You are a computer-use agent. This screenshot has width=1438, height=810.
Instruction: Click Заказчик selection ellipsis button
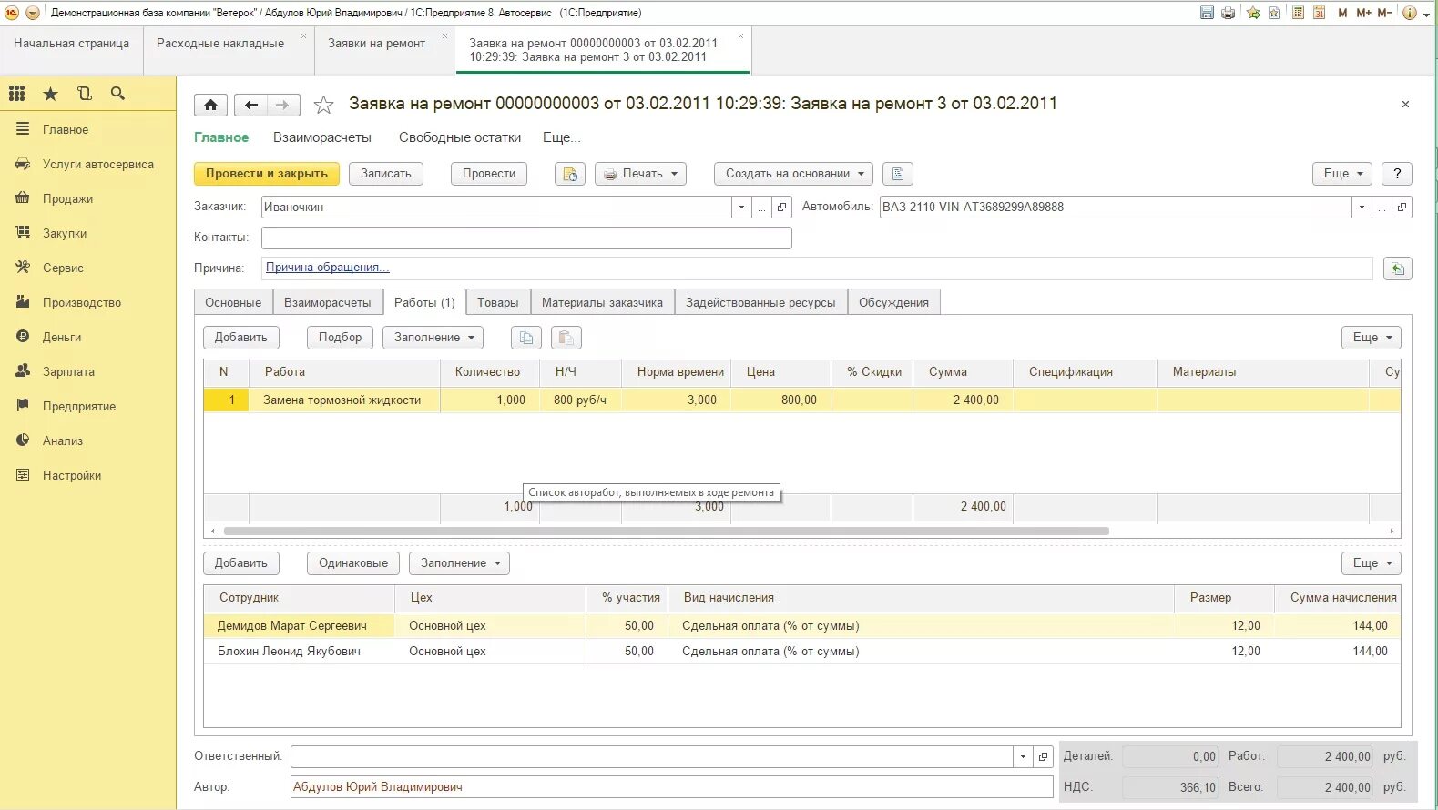click(x=762, y=208)
